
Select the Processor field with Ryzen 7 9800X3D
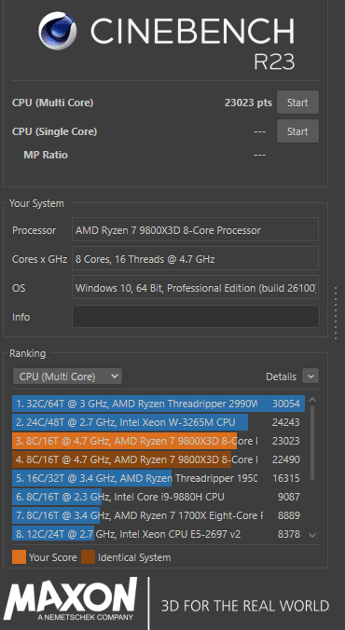point(196,230)
